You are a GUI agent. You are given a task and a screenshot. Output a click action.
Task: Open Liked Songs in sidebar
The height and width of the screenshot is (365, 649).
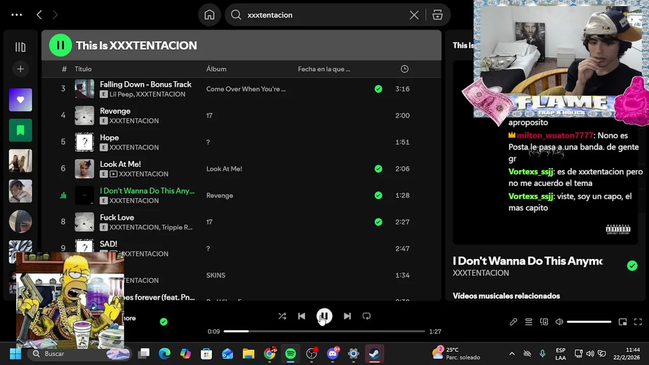pos(20,100)
